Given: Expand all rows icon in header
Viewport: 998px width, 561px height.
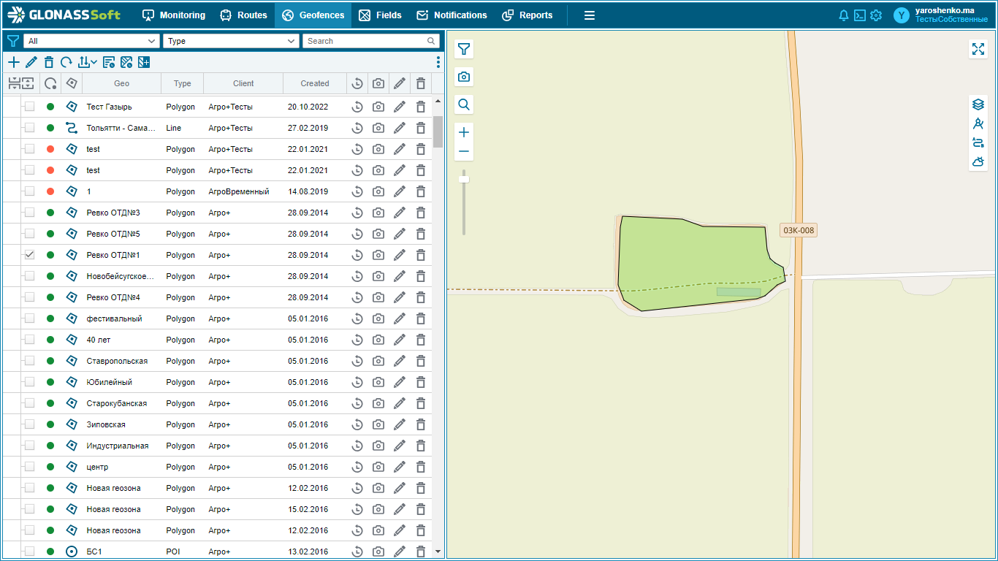Looking at the screenshot, I should click(x=27, y=83).
